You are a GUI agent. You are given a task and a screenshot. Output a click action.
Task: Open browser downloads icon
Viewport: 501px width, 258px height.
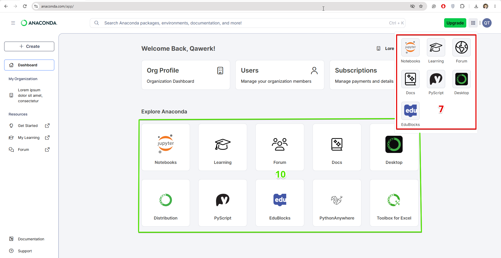click(476, 6)
